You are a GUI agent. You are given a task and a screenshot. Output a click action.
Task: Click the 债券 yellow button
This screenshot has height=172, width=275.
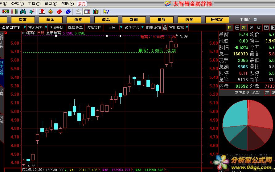[x=78, y=20]
